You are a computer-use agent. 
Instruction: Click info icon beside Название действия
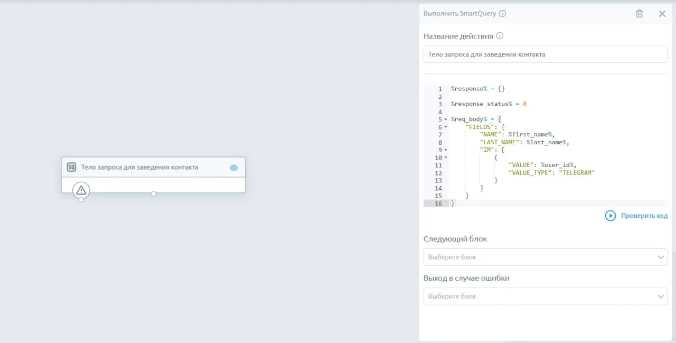pos(500,36)
